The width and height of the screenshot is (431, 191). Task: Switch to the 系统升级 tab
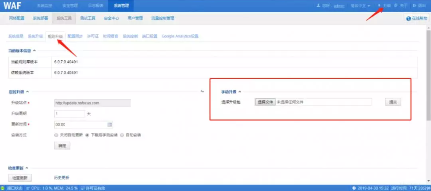(x=35, y=36)
